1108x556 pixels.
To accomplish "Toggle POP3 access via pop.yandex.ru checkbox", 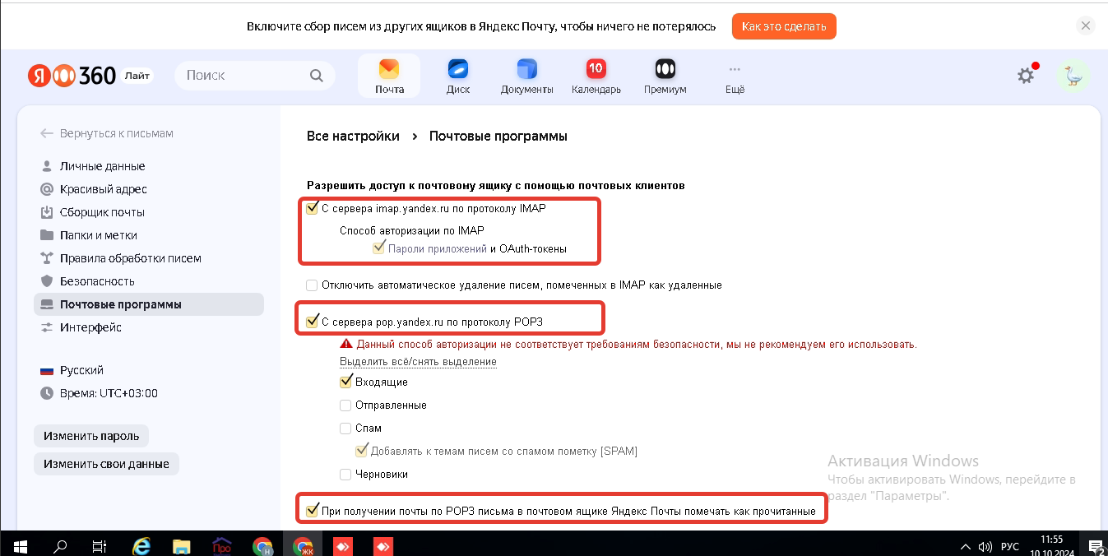I will [x=312, y=322].
